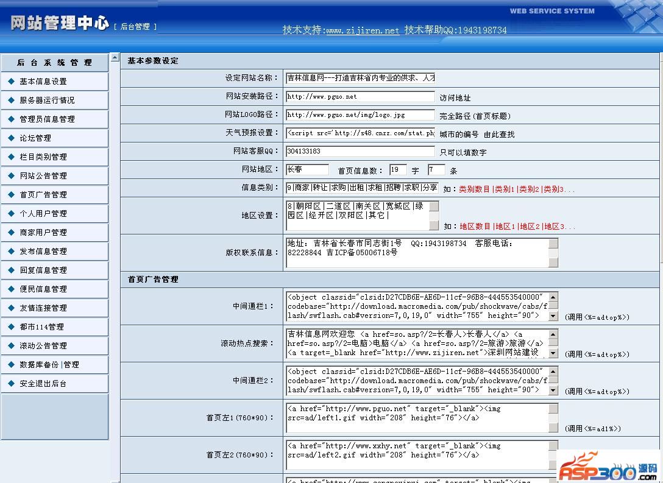Image resolution: width=663 pixels, height=483 pixels.
Task: Open 网站公告管理
Action: click(x=43, y=176)
